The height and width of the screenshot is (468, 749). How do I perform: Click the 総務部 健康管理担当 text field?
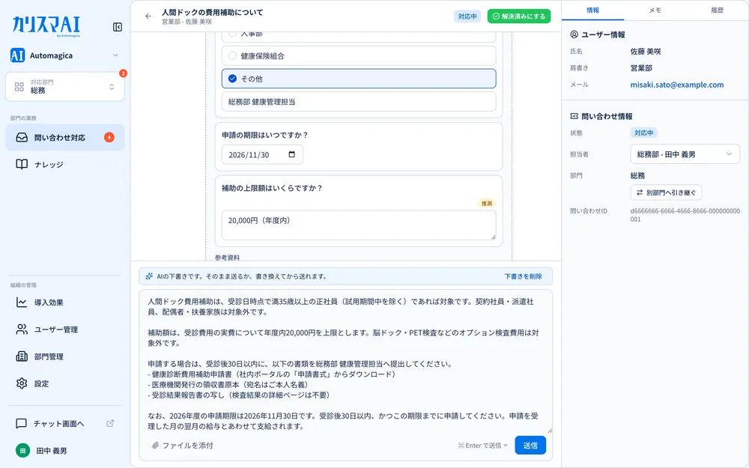pos(359,102)
